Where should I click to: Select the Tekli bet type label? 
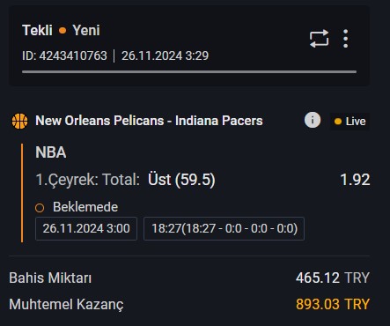(37, 31)
